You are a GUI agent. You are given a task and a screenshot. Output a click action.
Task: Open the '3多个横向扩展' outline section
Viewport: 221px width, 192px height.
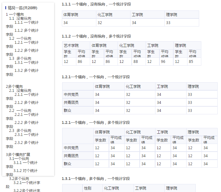coord(18,155)
